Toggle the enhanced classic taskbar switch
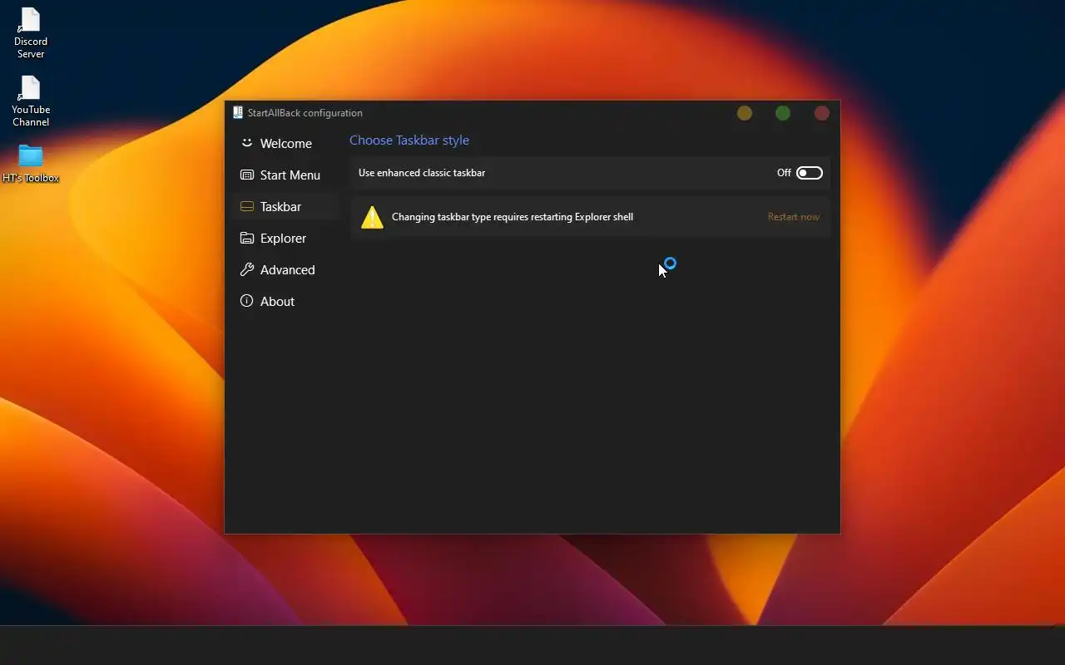This screenshot has width=1065, height=665. click(809, 173)
